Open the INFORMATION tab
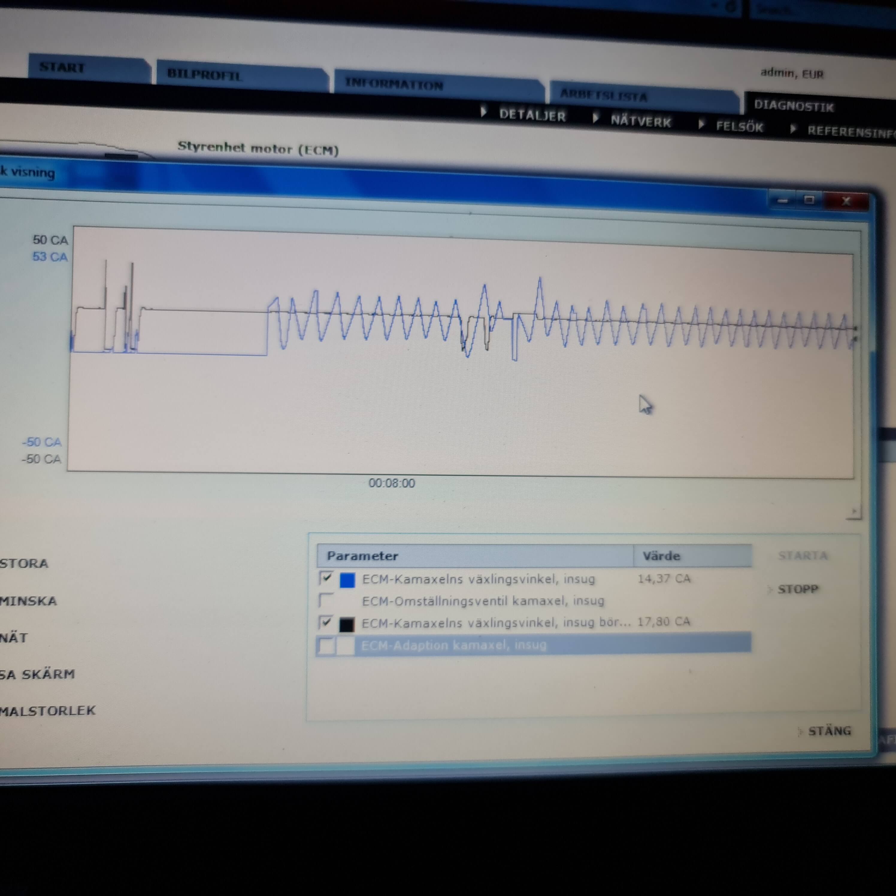This screenshot has height=896, width=896. [x=394, y=84]
